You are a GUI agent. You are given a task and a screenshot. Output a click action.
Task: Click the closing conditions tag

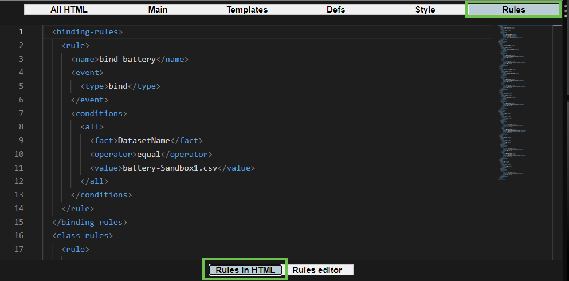pyautogui.click(x=101, y=195)
